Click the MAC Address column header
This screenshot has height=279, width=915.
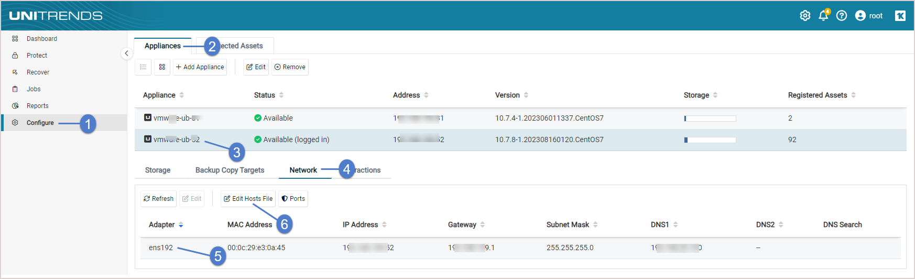click(x=249, y=224)
